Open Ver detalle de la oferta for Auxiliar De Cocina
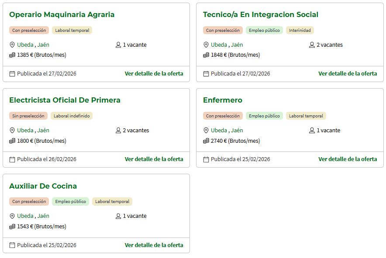Viewport: 386px width, 258px height. coord(154,245)
